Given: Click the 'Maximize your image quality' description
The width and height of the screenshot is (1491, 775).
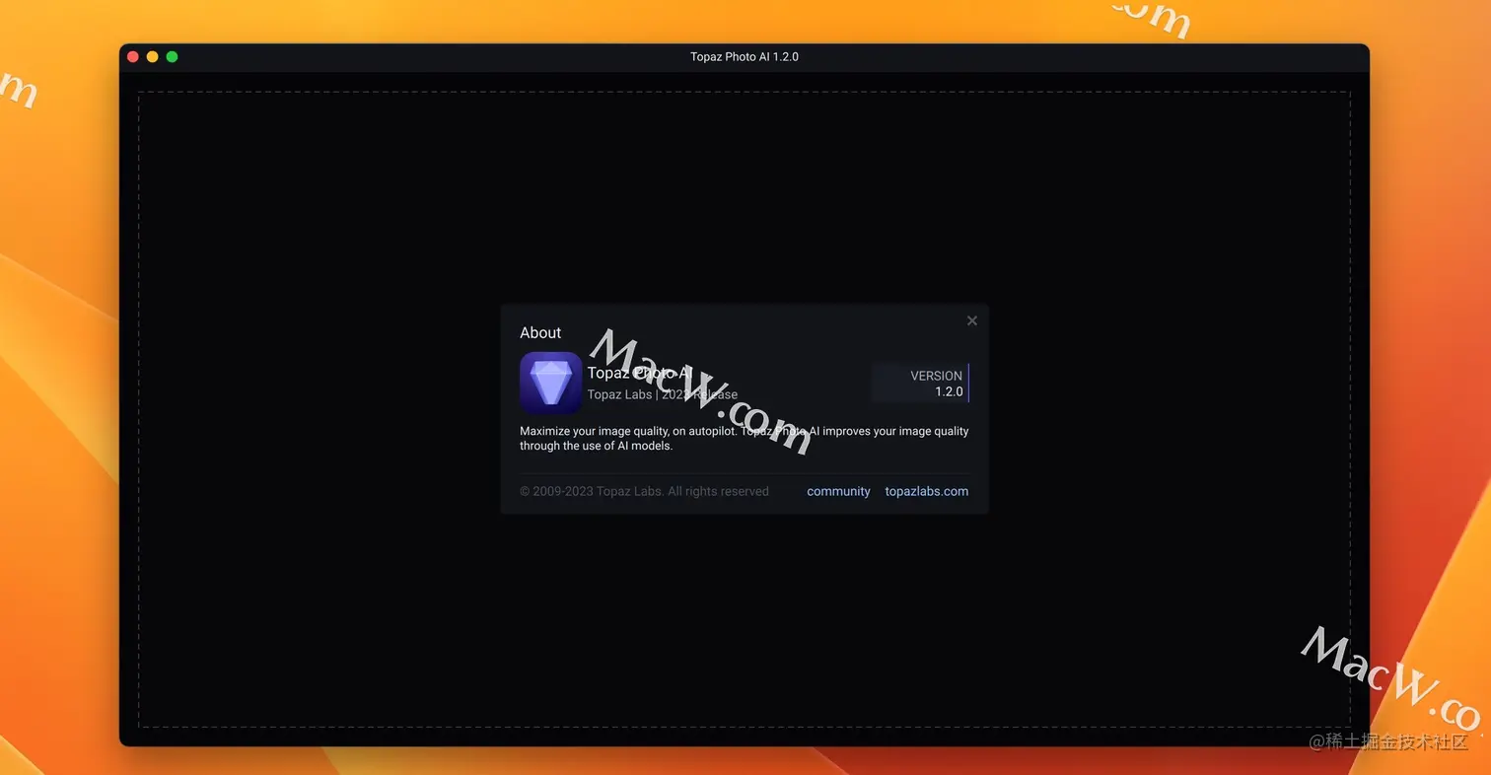Looking at the screenshot, I should coord(745,438).
